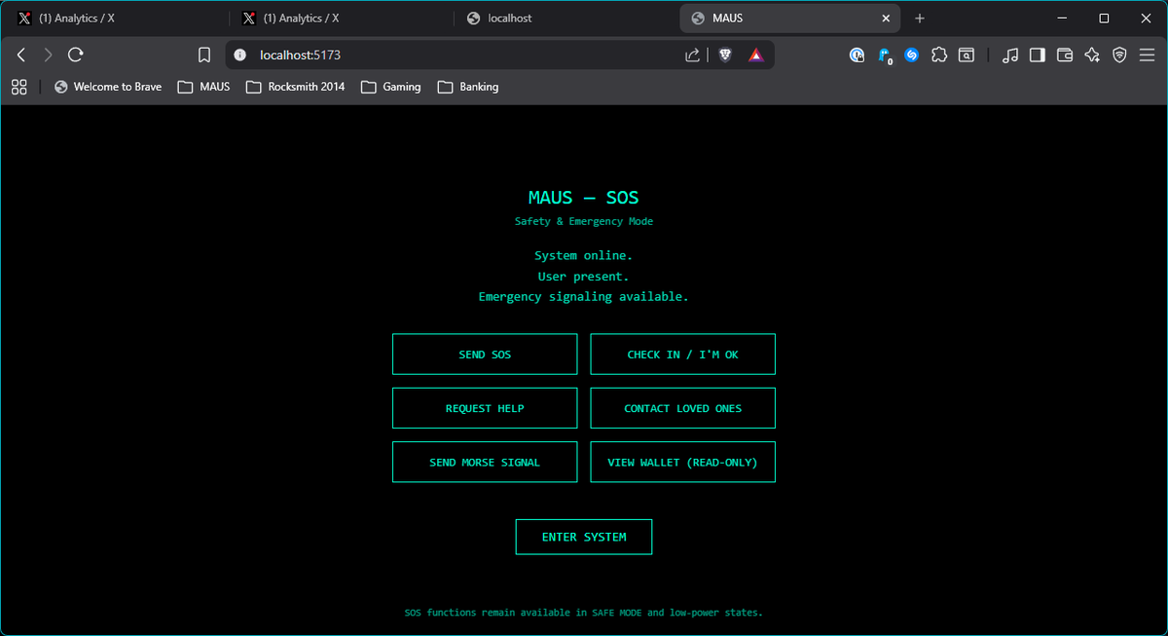Click SEND MORSE SIGNAL button
The height and width of the screenshot is (636, 1168).
[x=485, y=463]
